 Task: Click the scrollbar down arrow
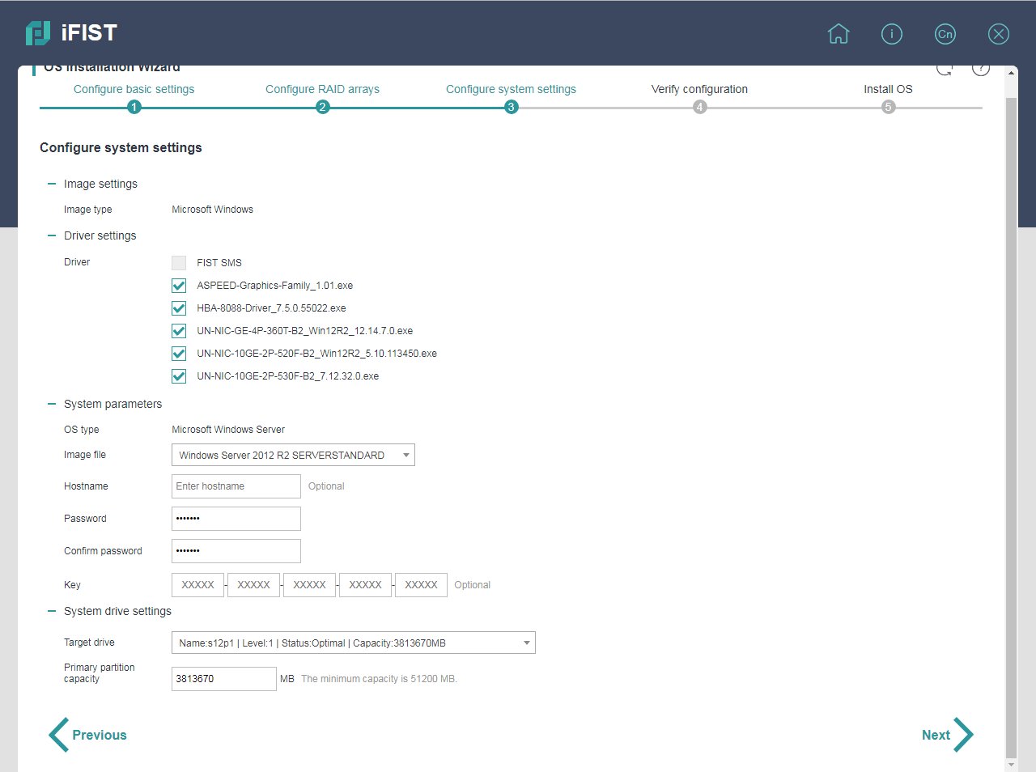pos(1011,765)
